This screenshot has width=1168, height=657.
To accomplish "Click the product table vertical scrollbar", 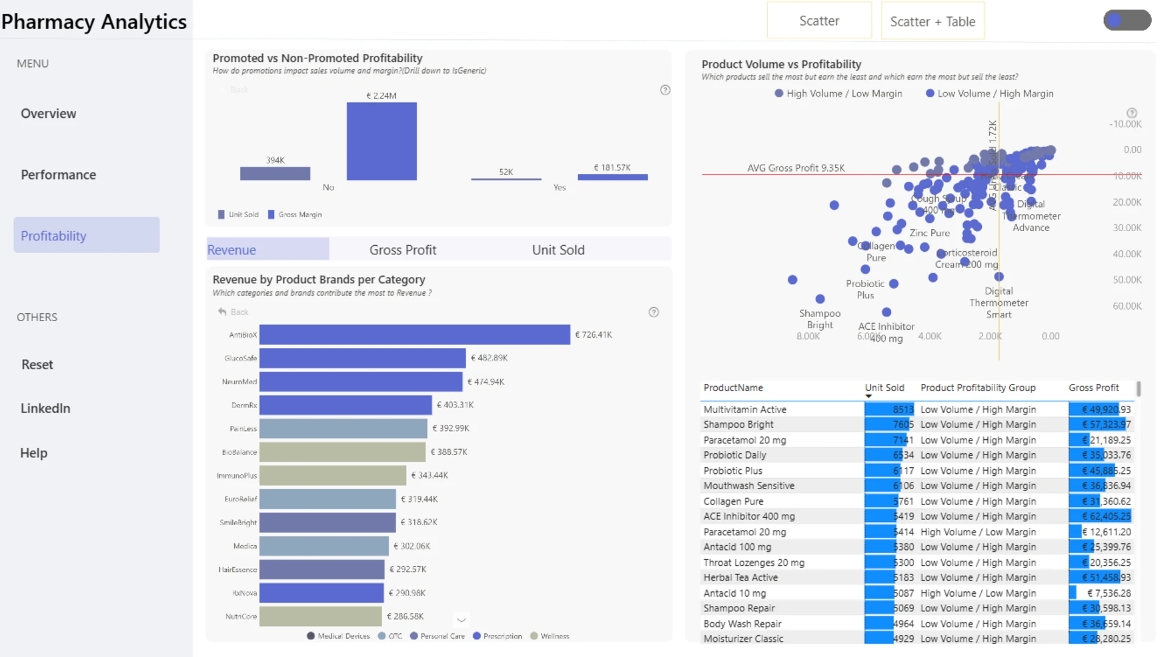I will [x=1138, y=388].
